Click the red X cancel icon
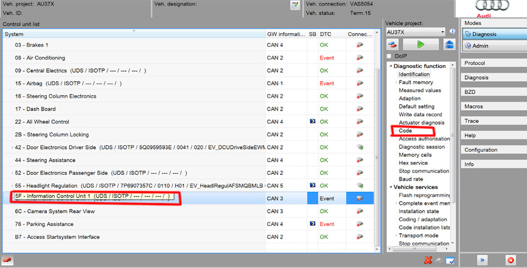This screenshot has width=527, height=268. coord(428,260)
